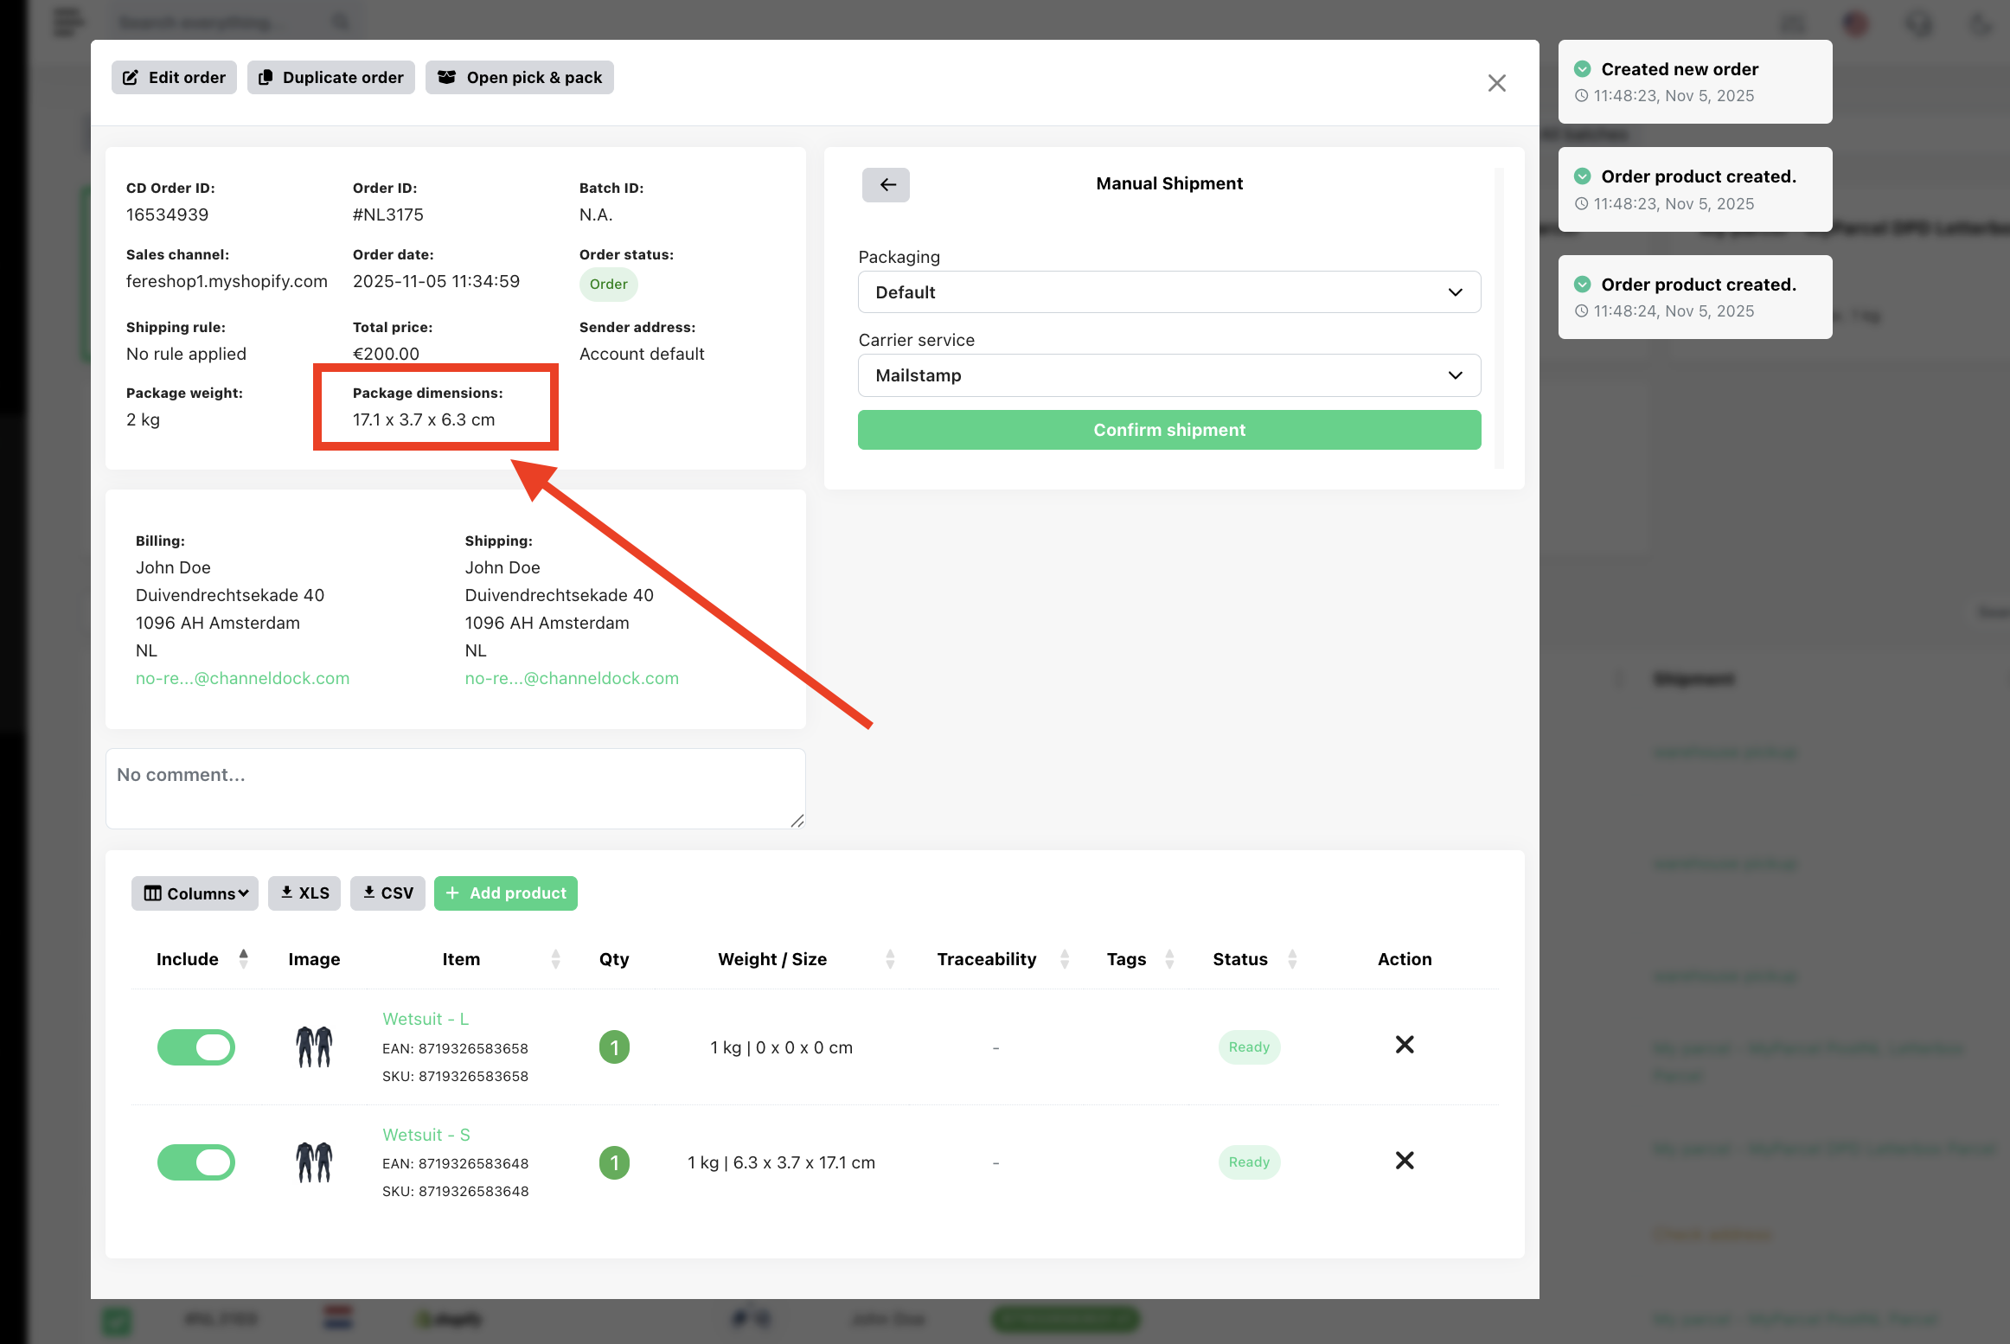2010x1344 pixels.
Task: Open the Columns dropdown menu
Action: click(x=195, y=893)
